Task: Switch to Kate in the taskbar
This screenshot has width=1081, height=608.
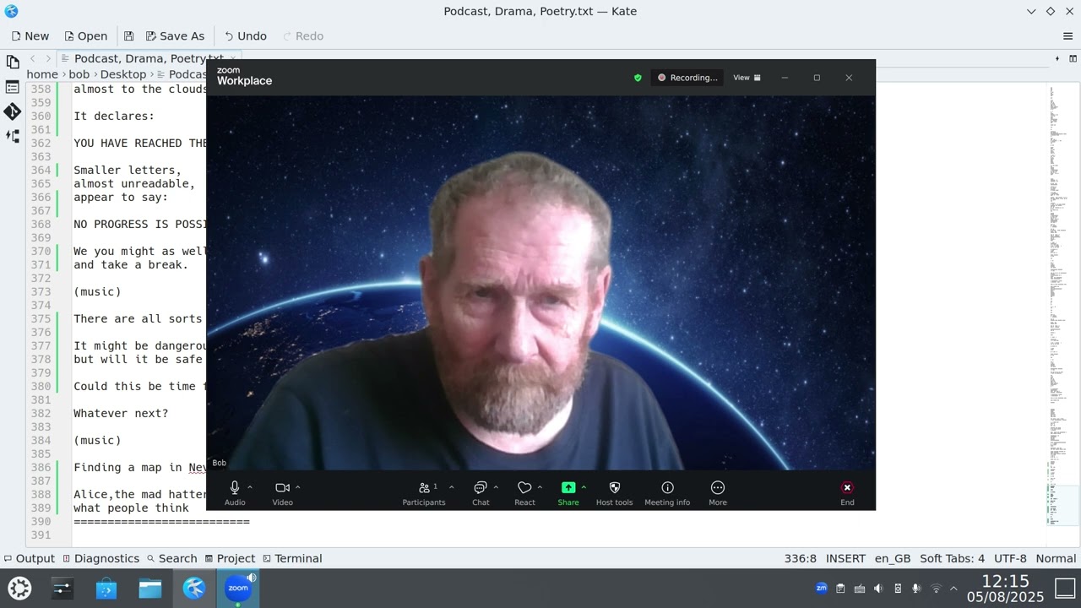Action: point(194,588)
